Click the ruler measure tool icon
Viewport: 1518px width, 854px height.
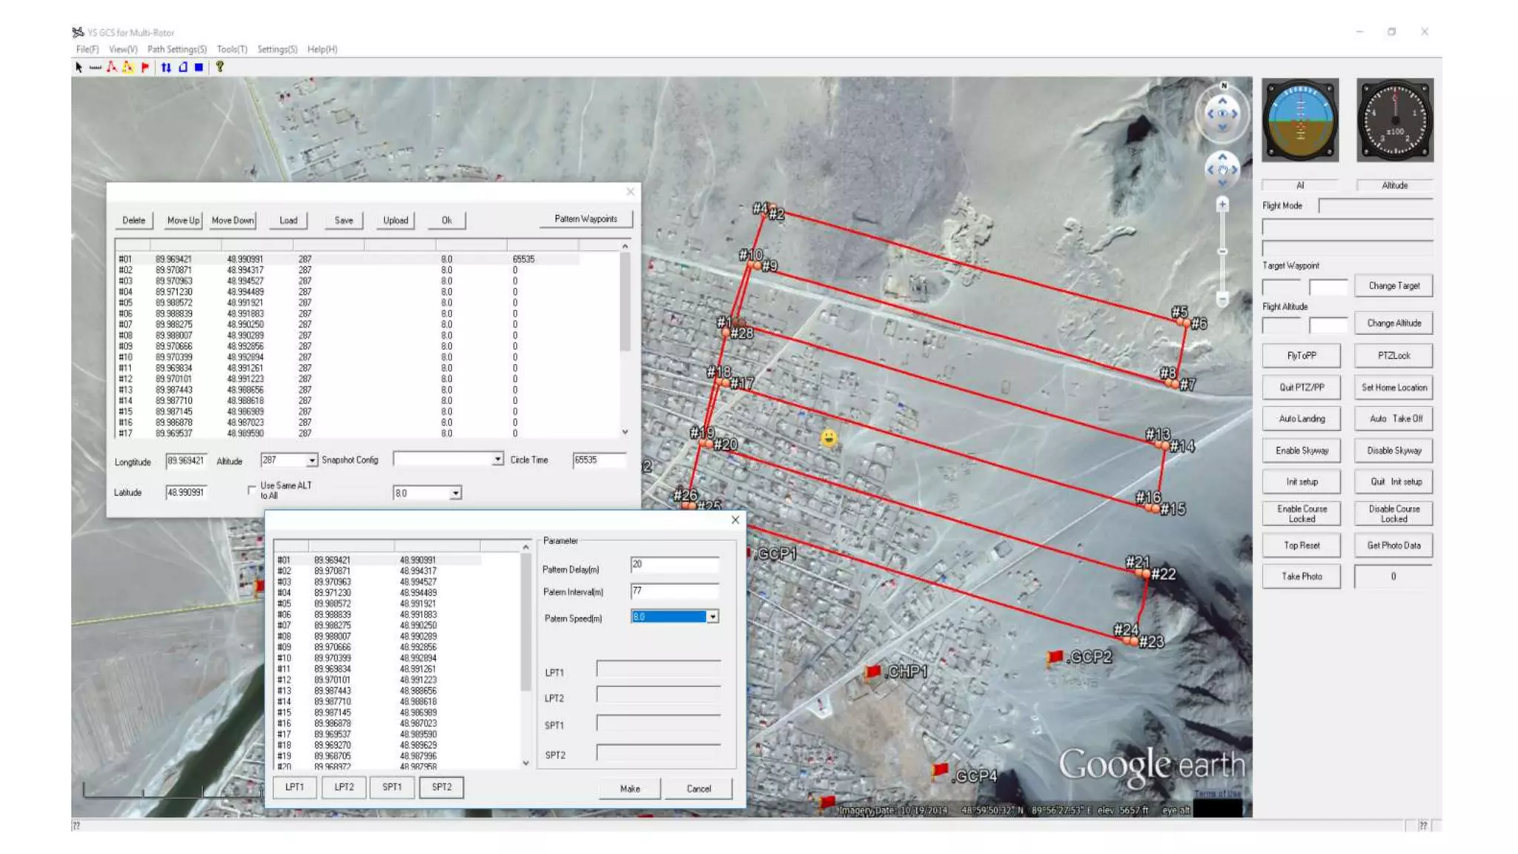coord(95,67)
